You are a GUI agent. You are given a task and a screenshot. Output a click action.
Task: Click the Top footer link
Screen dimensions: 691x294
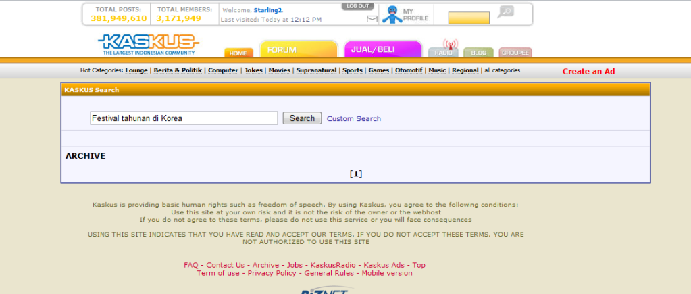click(419, 265)
